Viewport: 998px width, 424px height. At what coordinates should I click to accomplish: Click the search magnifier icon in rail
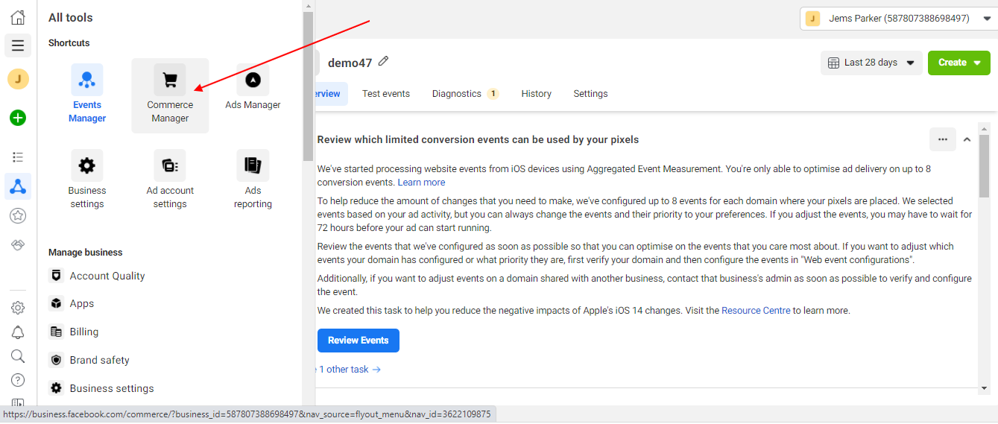pos(18,356)
